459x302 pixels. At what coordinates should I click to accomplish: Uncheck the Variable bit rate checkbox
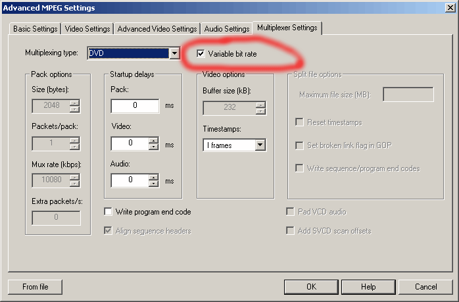(201, 53)
